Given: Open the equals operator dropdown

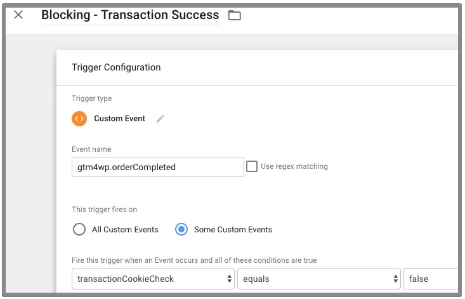Looking at the screenshot, I should coord(319,279).
